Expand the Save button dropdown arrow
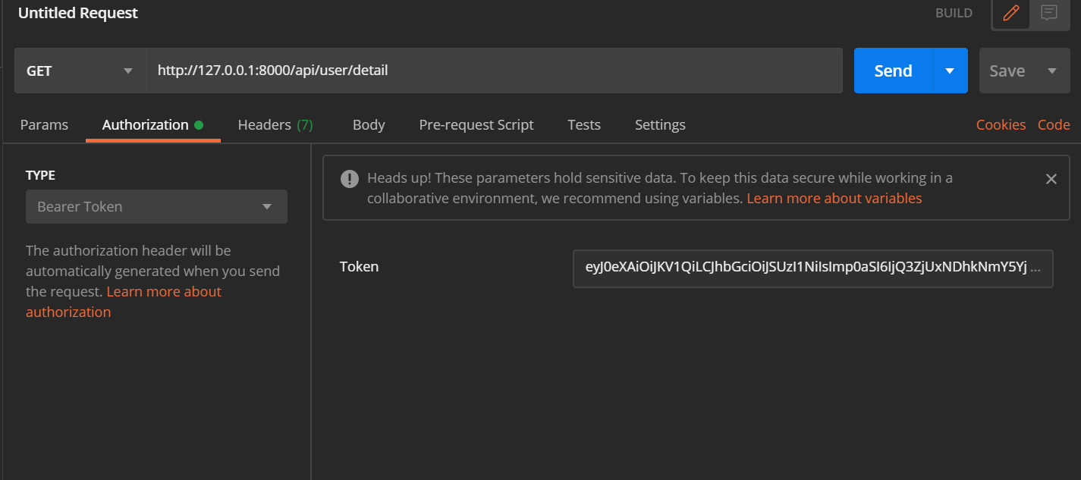Image resolution: width=1081 pixels, height=480 pixels. [1053, 70]
